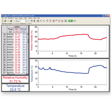Screen dimensions: 111x111
Task: Click the New file icon
Action: pyautogui.click(x=2, y=21)
